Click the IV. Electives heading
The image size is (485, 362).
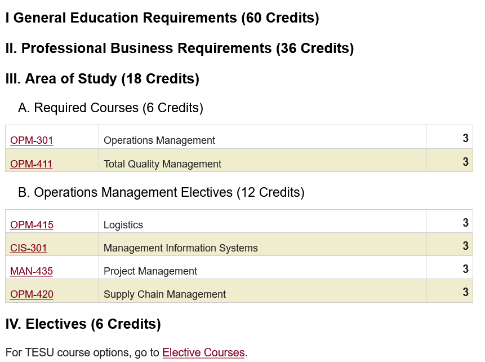coord(83,324)
